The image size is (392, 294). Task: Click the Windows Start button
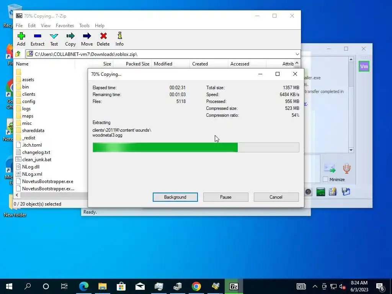[9, 286]
